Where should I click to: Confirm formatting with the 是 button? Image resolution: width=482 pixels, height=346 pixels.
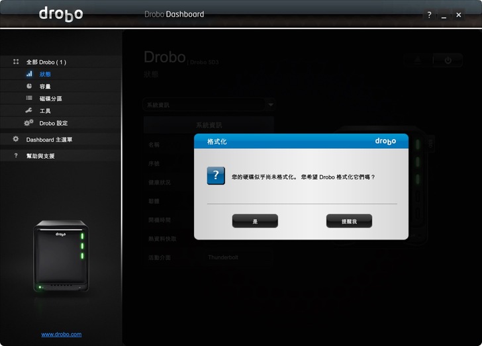[255, 221]
